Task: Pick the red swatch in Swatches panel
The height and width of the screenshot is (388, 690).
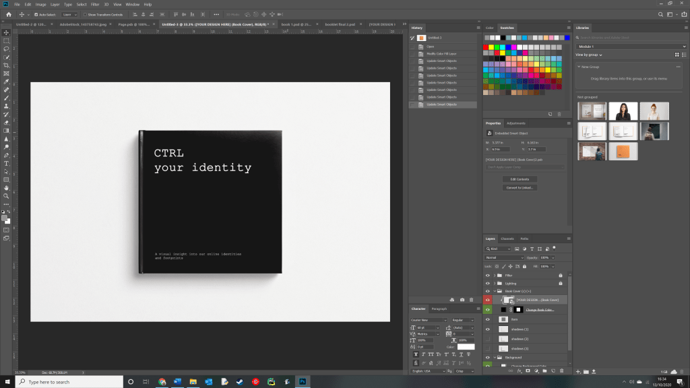Action: pyautogui.click(x=487, y=47)
